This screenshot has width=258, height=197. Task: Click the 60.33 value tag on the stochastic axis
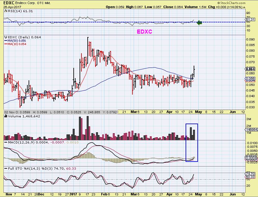pos(250,177)
